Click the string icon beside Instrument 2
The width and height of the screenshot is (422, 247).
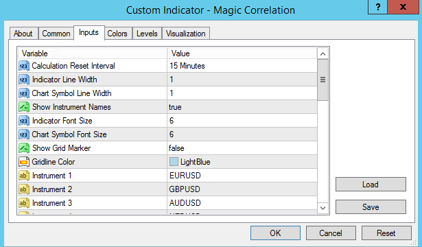[24, 189]
